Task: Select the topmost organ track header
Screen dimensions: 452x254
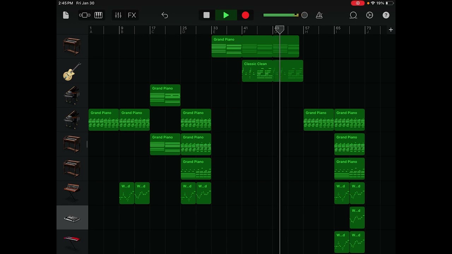Action: pos(72,46)
